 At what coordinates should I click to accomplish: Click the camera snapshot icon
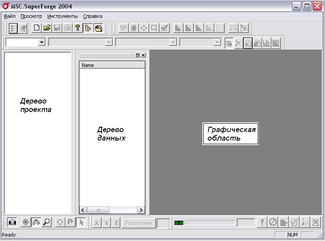coord(12,223)
